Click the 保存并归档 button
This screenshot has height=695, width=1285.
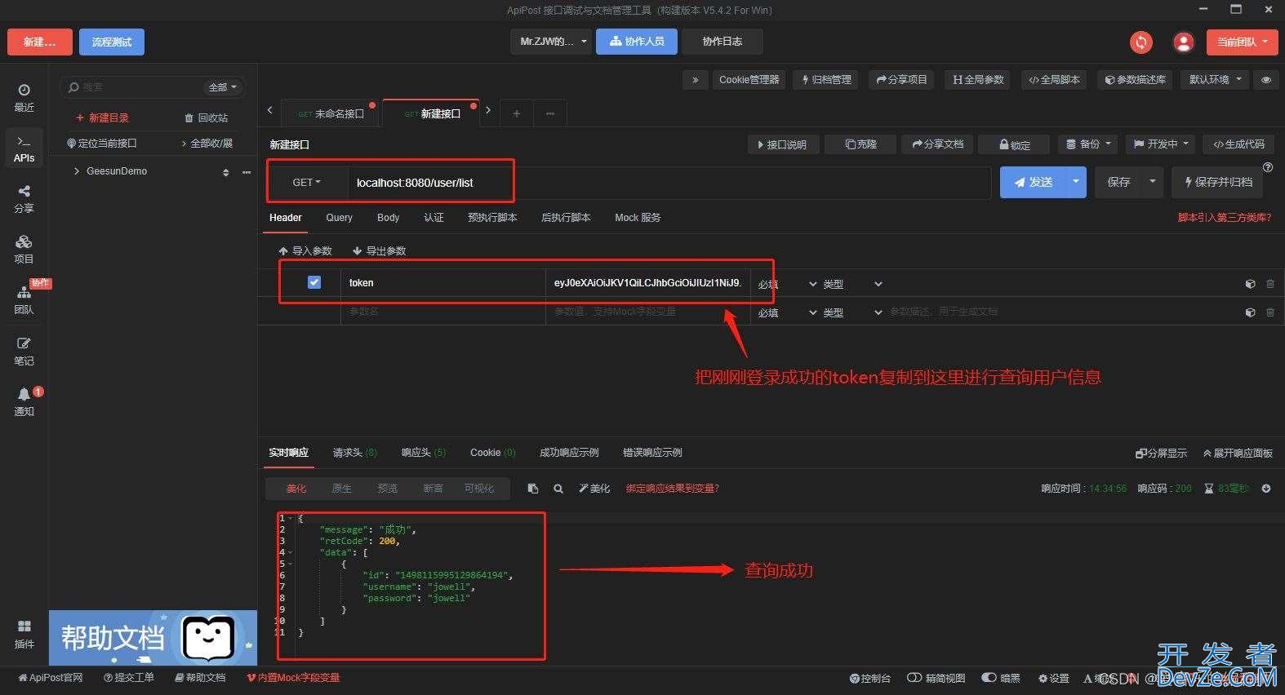pyautogui.click(x=1217, y=182)
